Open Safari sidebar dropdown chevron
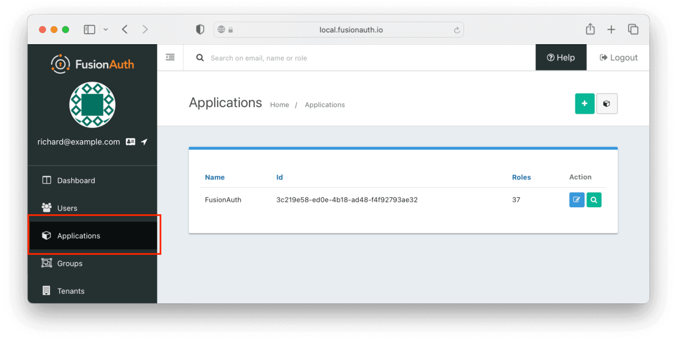677x345 pixels. [106, 30]
